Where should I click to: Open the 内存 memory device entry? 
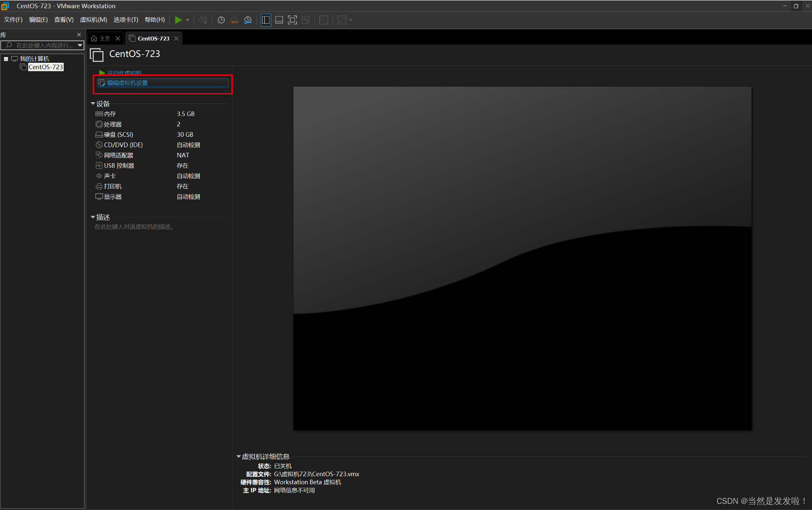click(x=110, y=114)
